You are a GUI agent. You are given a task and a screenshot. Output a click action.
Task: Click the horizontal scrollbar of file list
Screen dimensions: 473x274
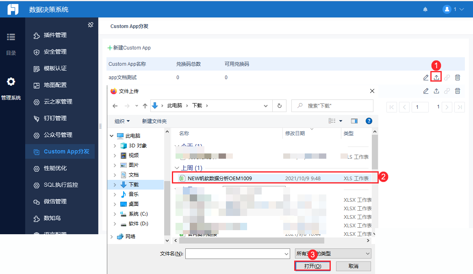[252, 241]
